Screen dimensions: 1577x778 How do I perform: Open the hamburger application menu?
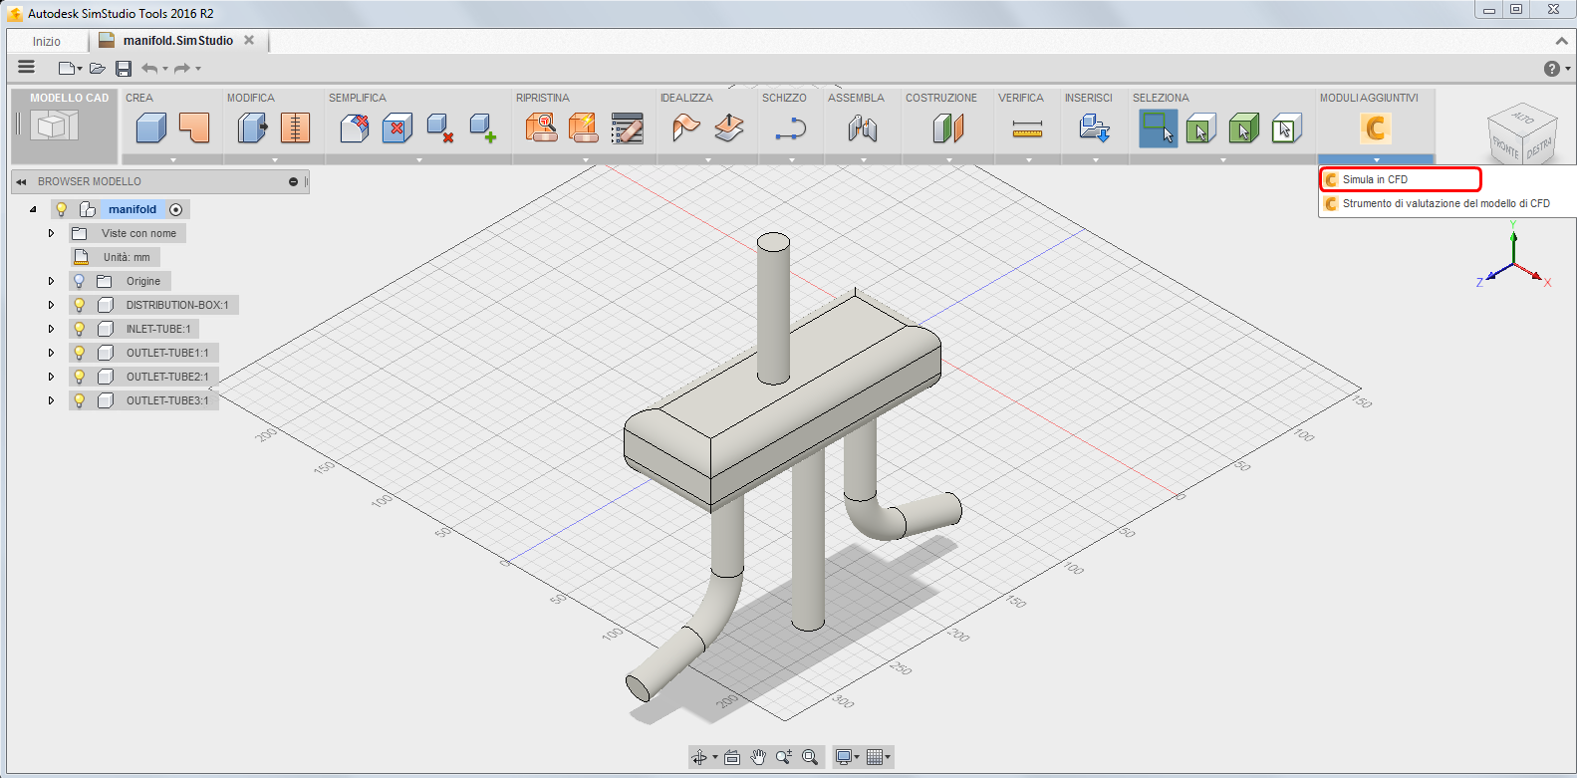point(27,67)
